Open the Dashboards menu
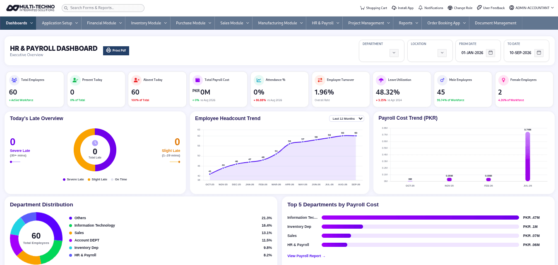The height and width of the screenshot is (265, 558). (x=18, y=23)
